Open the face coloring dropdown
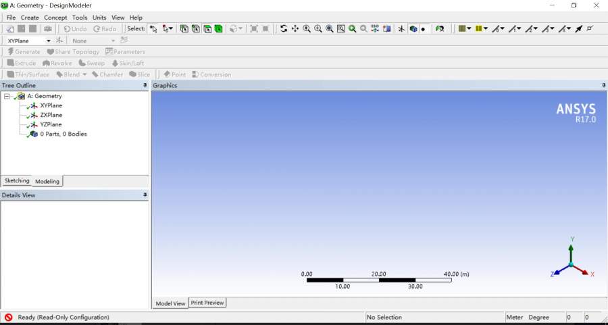Viewport: 608px width, 325px height. tap(470, 28)
